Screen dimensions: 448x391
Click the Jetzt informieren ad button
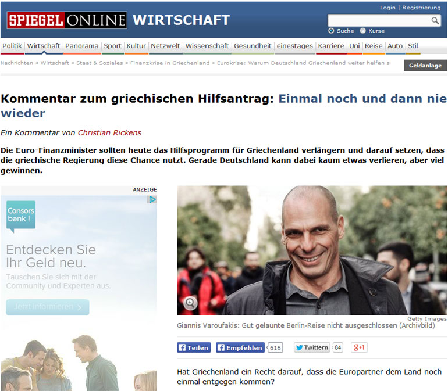tap(48, 307)
